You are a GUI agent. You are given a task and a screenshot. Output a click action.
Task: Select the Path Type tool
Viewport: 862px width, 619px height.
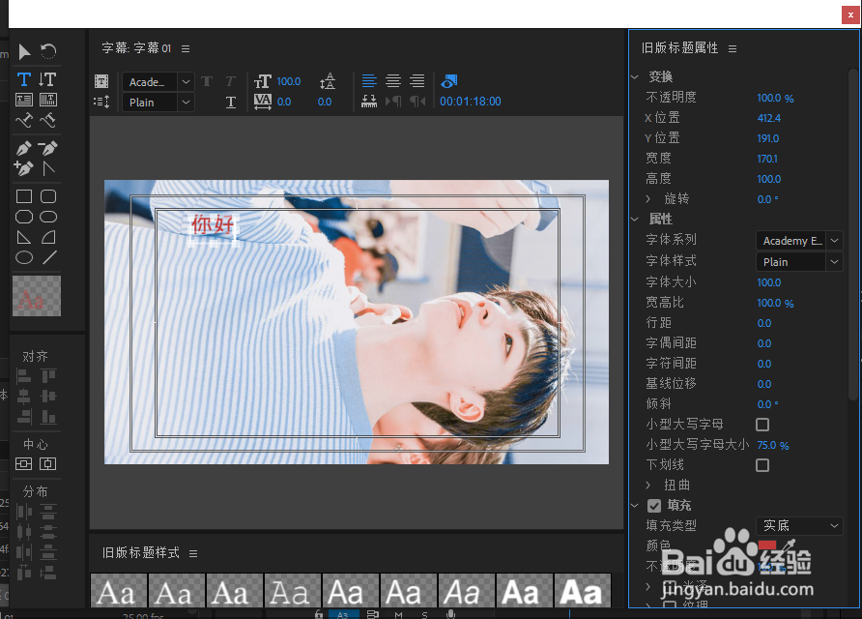click(24, 120)
